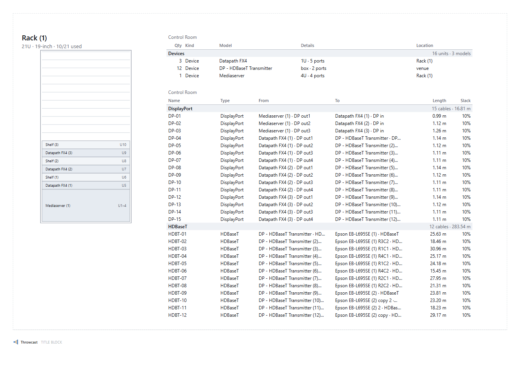Select the Datapath FX4 (2) rack unit
This screenshot has width=520, height=368.
(x=86, y=169)
